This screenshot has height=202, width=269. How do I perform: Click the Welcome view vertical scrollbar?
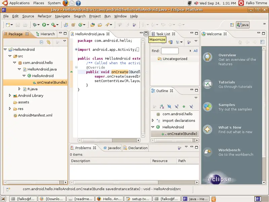coord(264,115)
